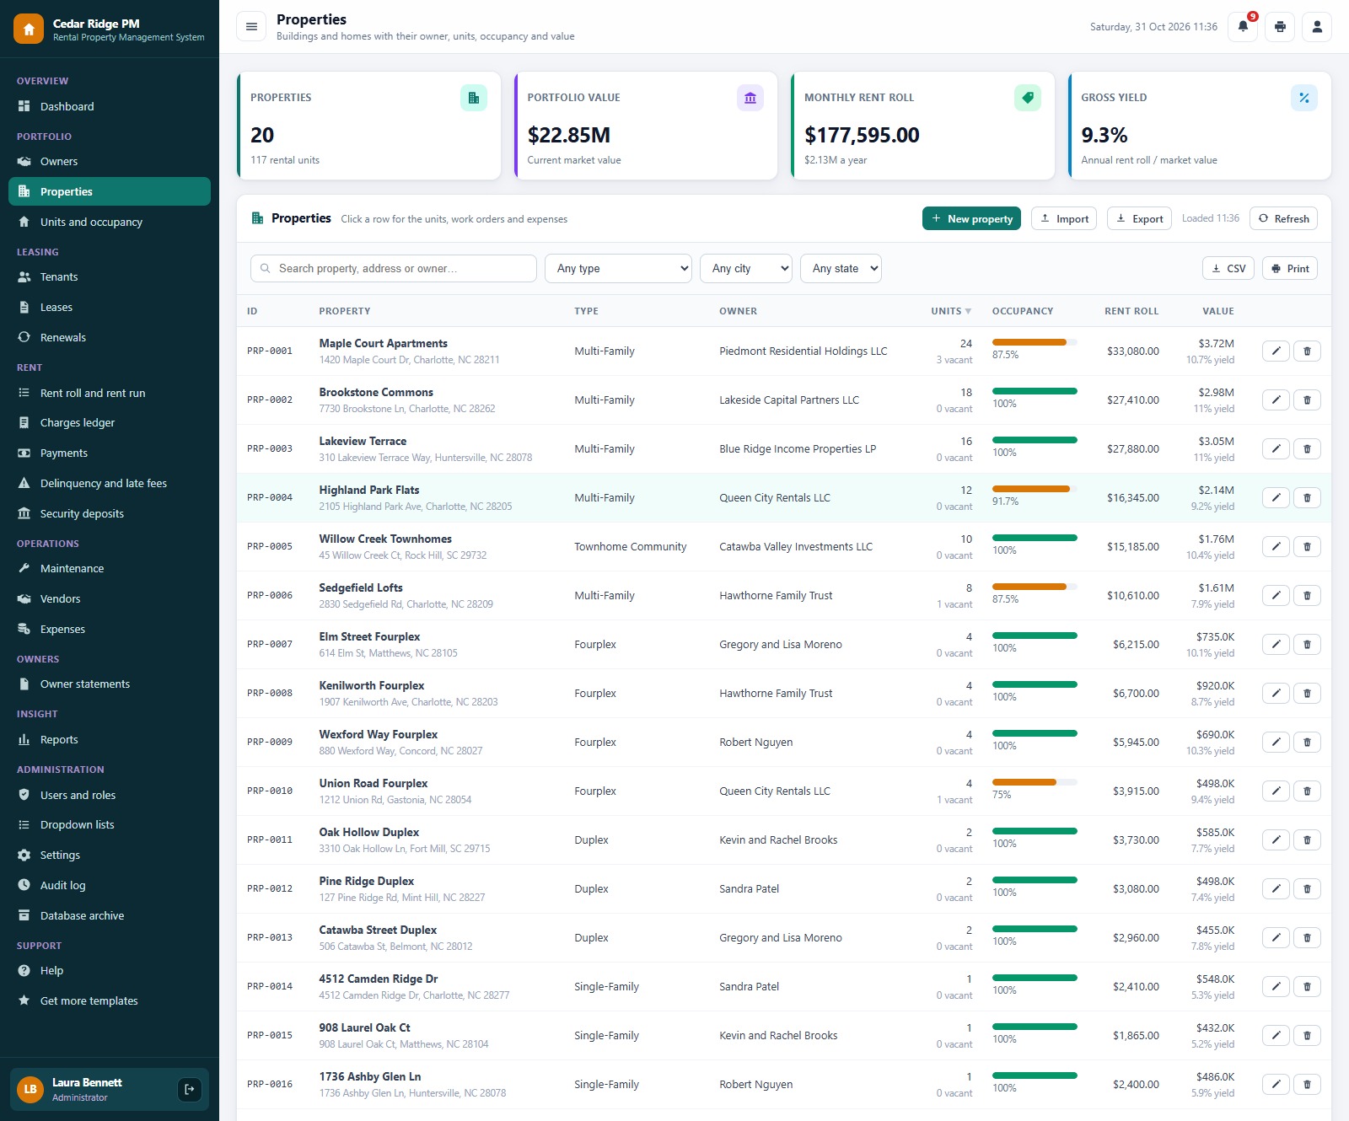Screen dimensions: 1349x1121
Task: Open the Any state filter dropdown
Action: pyautogui.click(x=841, y=269)
